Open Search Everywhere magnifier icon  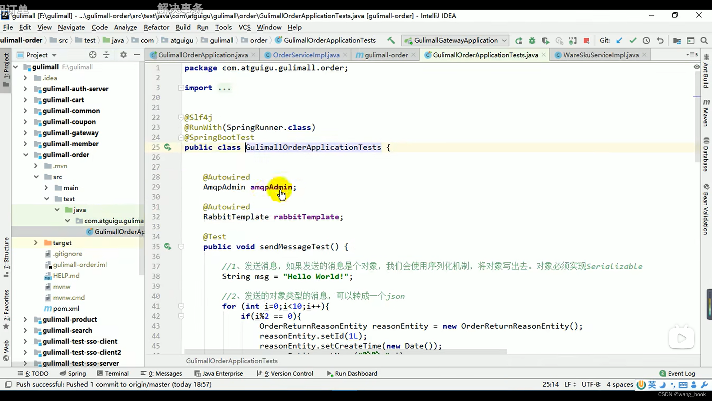click(704, 40)
